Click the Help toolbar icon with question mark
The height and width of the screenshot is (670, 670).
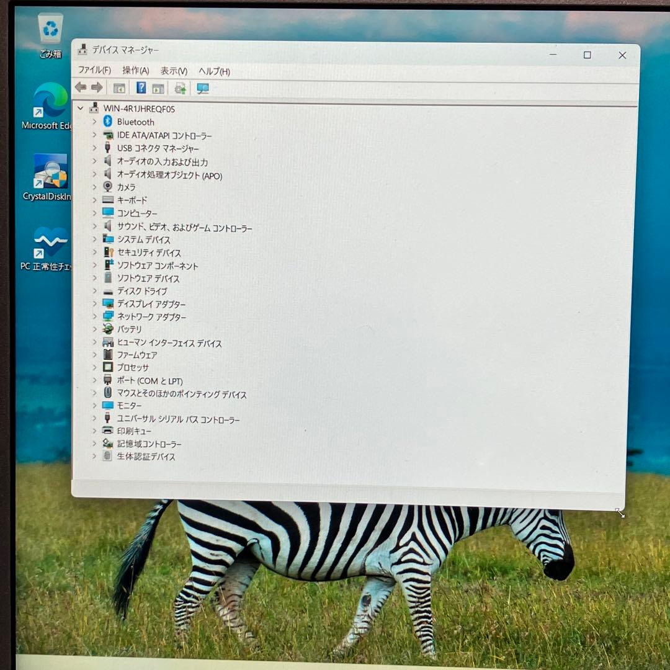tap(141, 88)
